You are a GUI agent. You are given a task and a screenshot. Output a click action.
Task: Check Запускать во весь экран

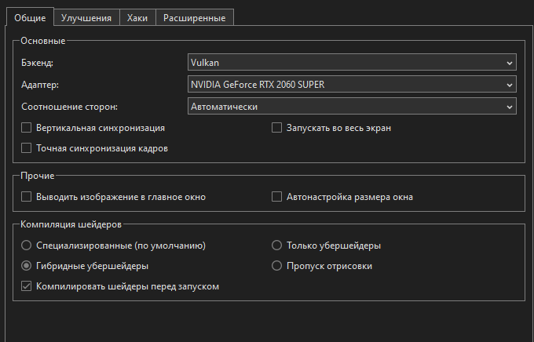point(276,127)
